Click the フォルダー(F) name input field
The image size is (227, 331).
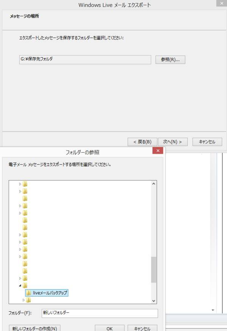pos(100,313)
